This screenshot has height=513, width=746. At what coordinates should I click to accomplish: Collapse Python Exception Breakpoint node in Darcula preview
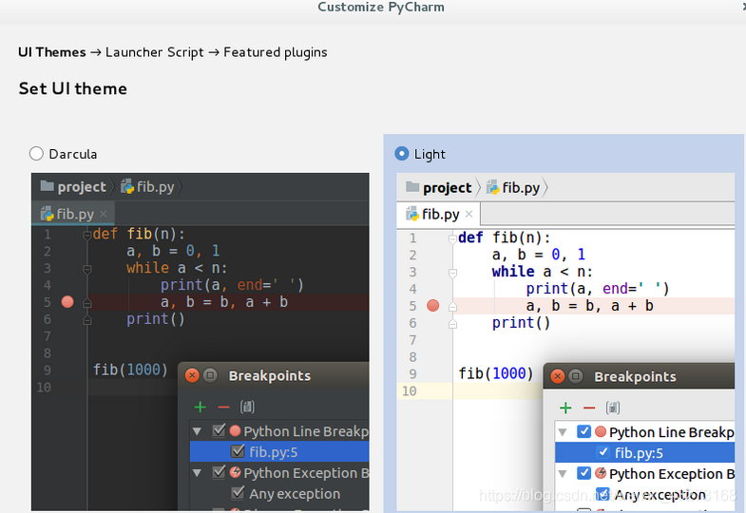point(197,472)
